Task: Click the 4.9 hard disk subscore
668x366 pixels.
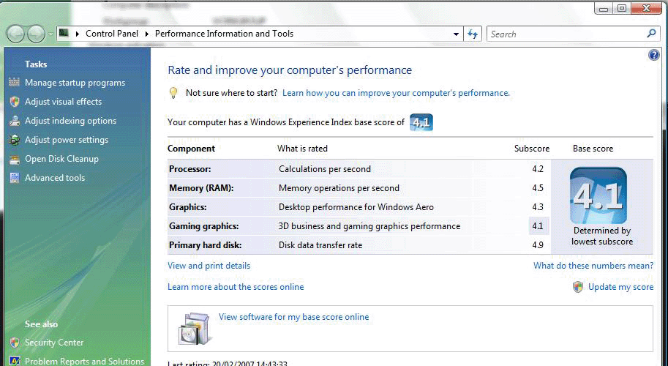Action: 538,245
